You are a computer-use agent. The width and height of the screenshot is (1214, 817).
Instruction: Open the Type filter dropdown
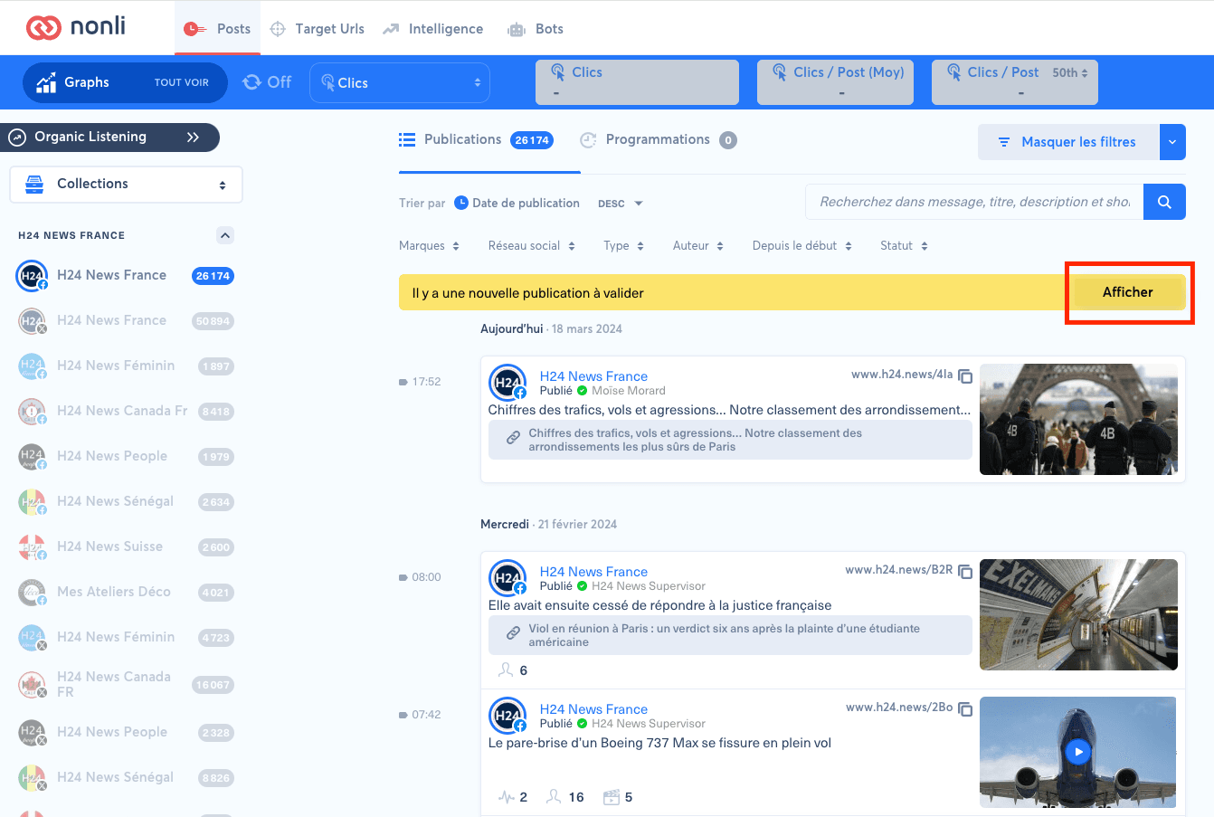click(624, 246)
